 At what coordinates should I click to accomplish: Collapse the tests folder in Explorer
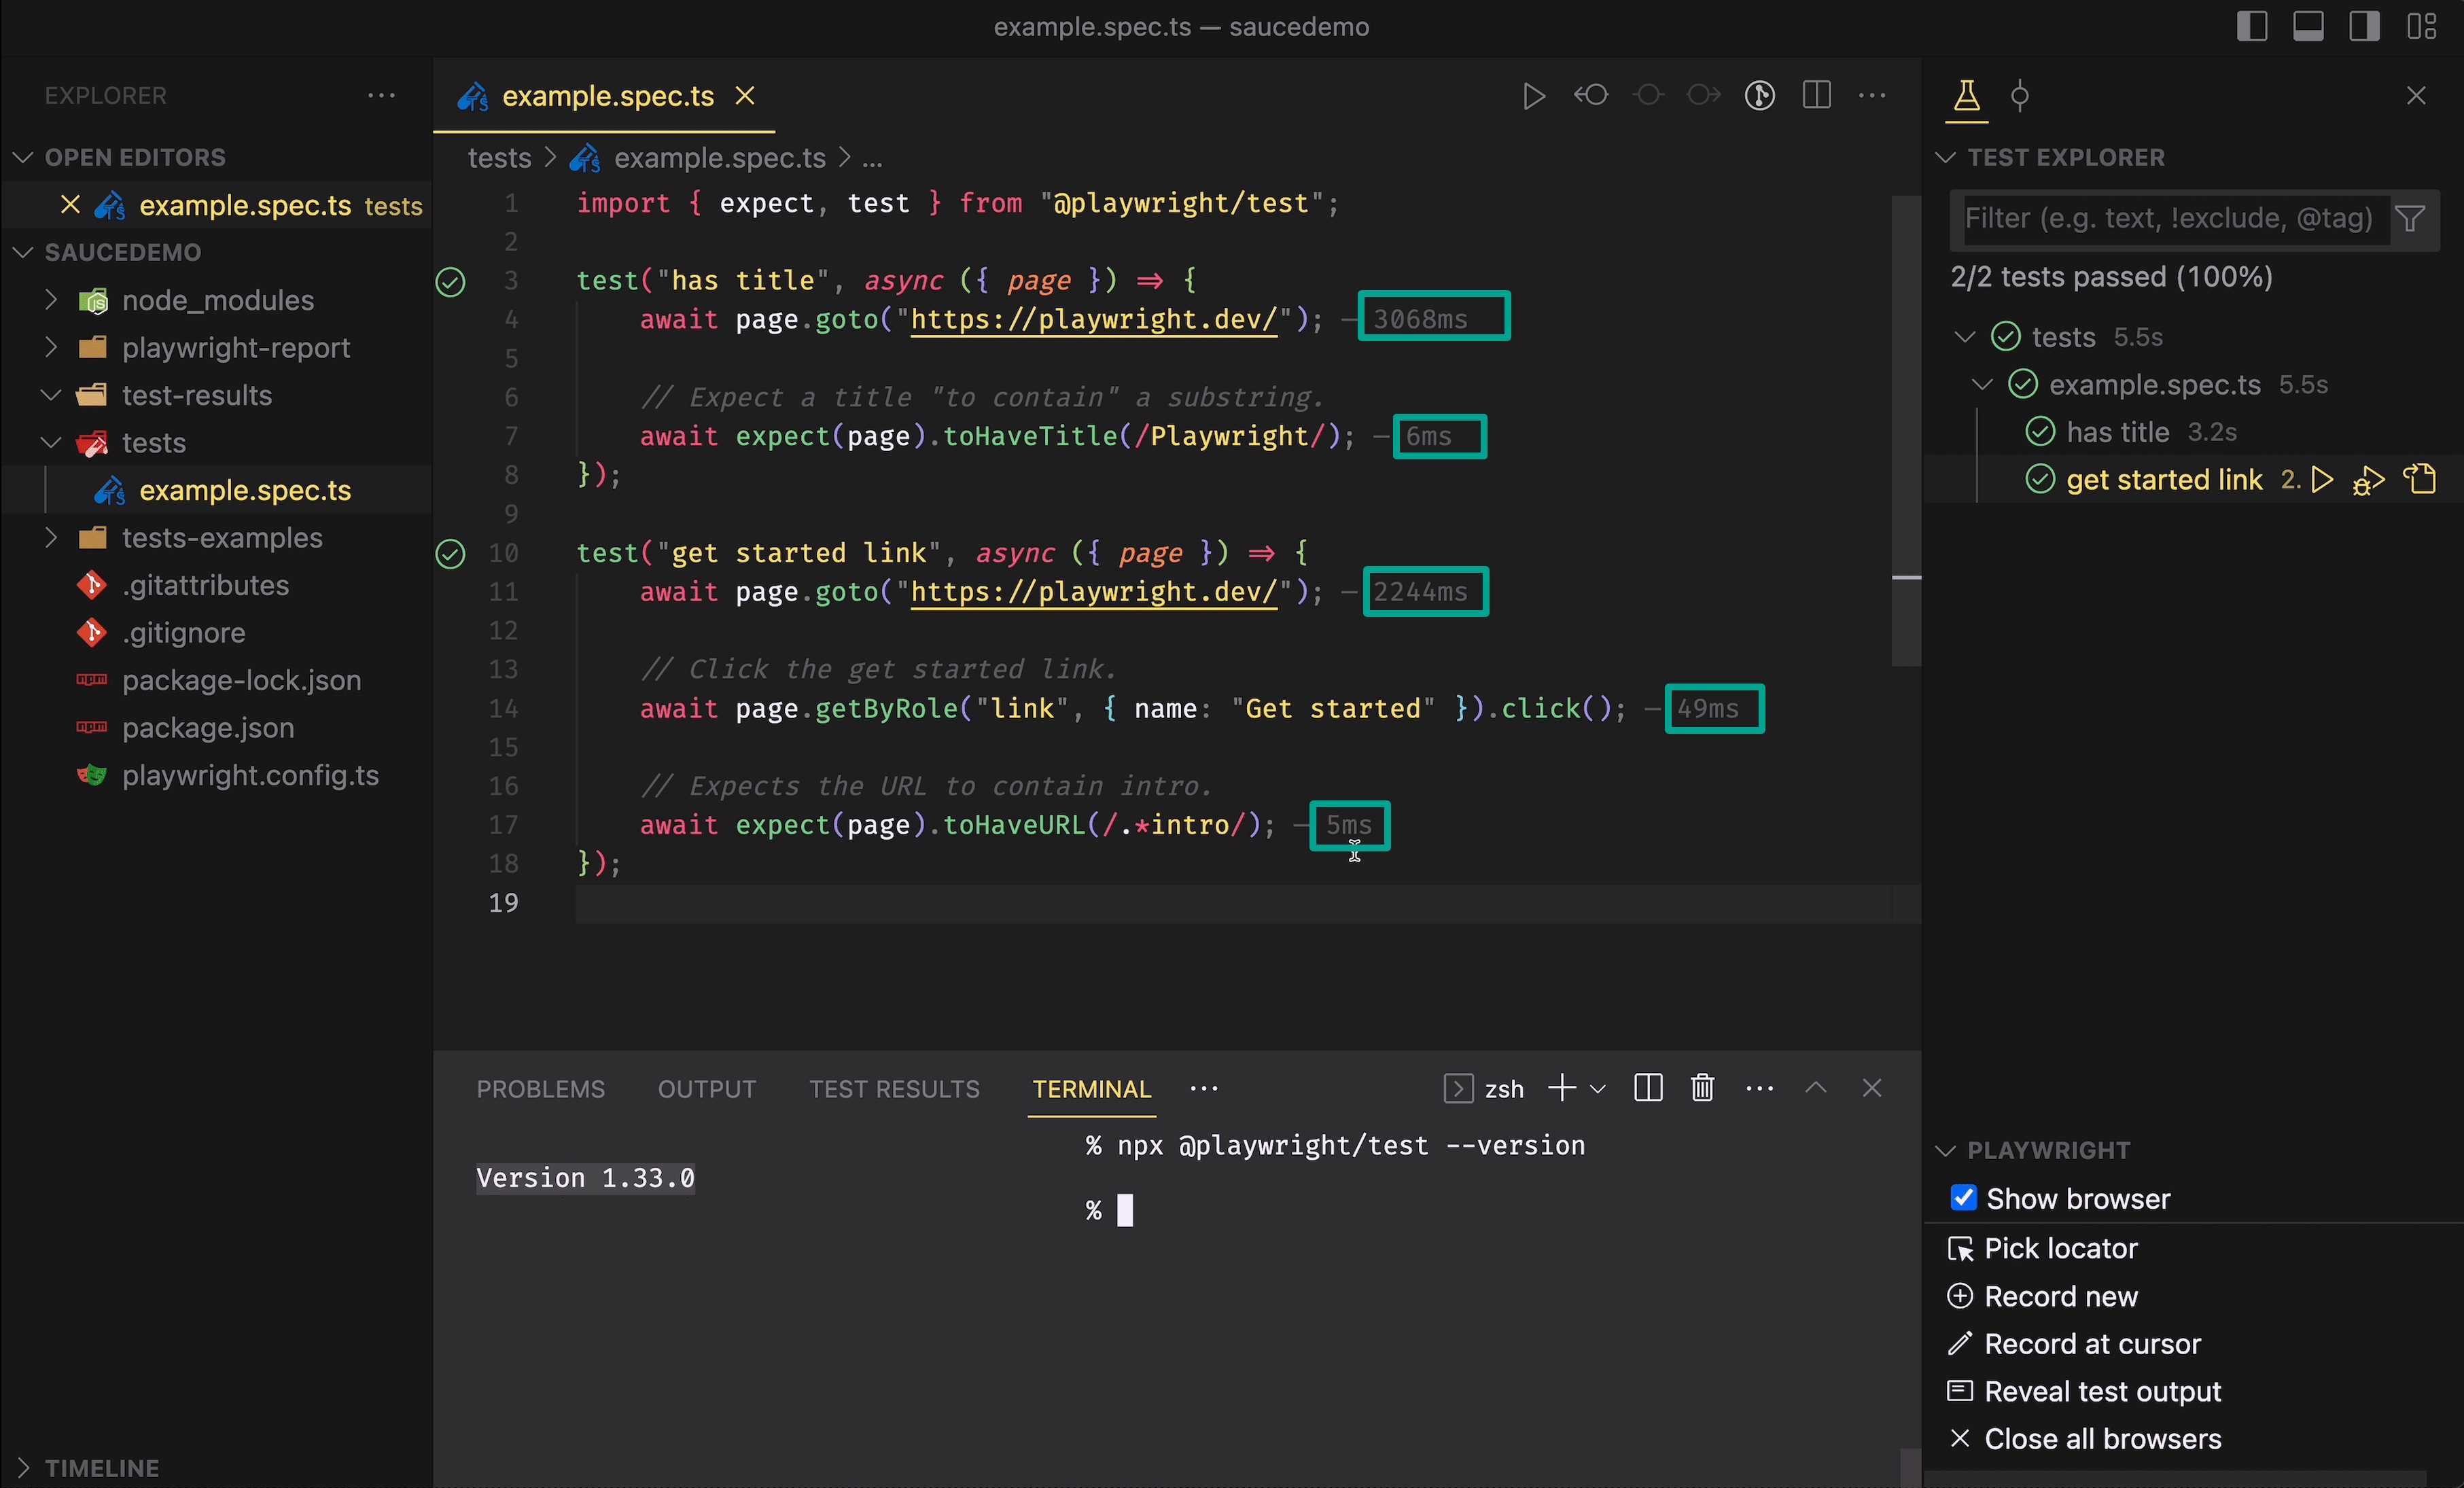point(51,442)
